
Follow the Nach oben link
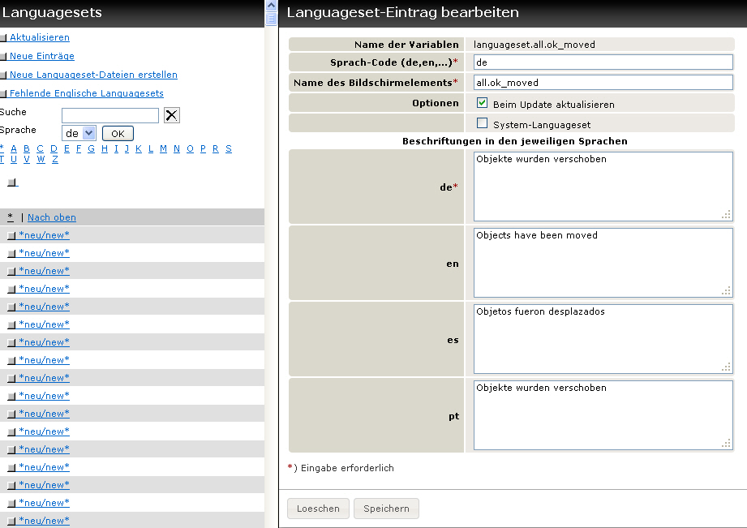(52, 217)
